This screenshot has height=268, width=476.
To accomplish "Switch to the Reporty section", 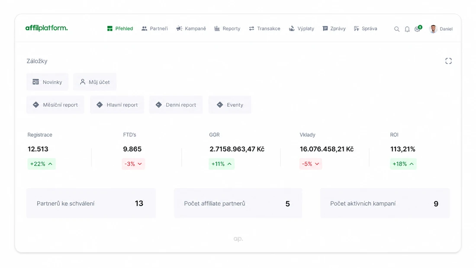I will coord(227,29).
